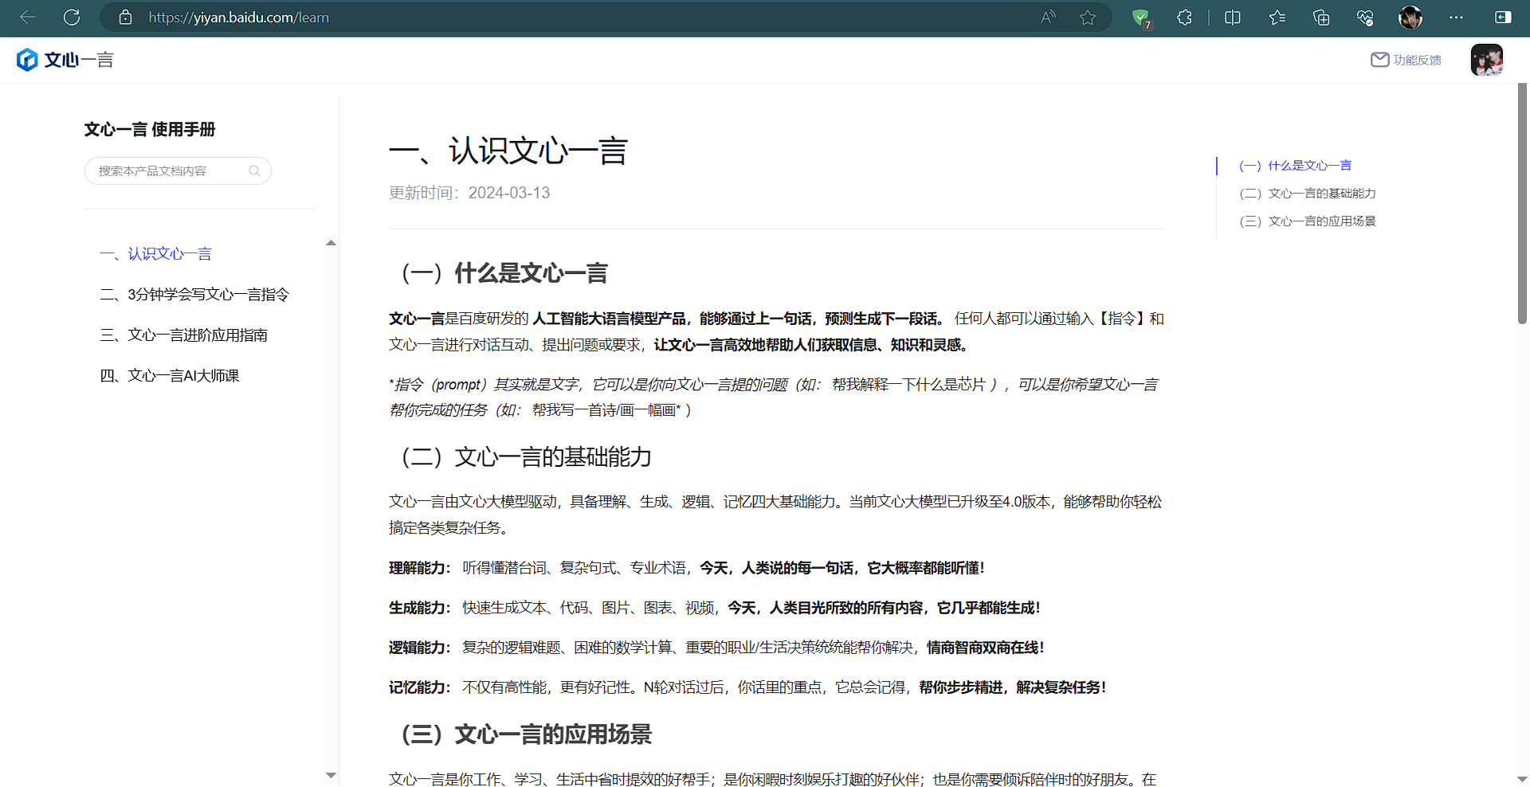
Task: Open browser profile avatar
Action: pyautogui.click(x=1410, y=18)
